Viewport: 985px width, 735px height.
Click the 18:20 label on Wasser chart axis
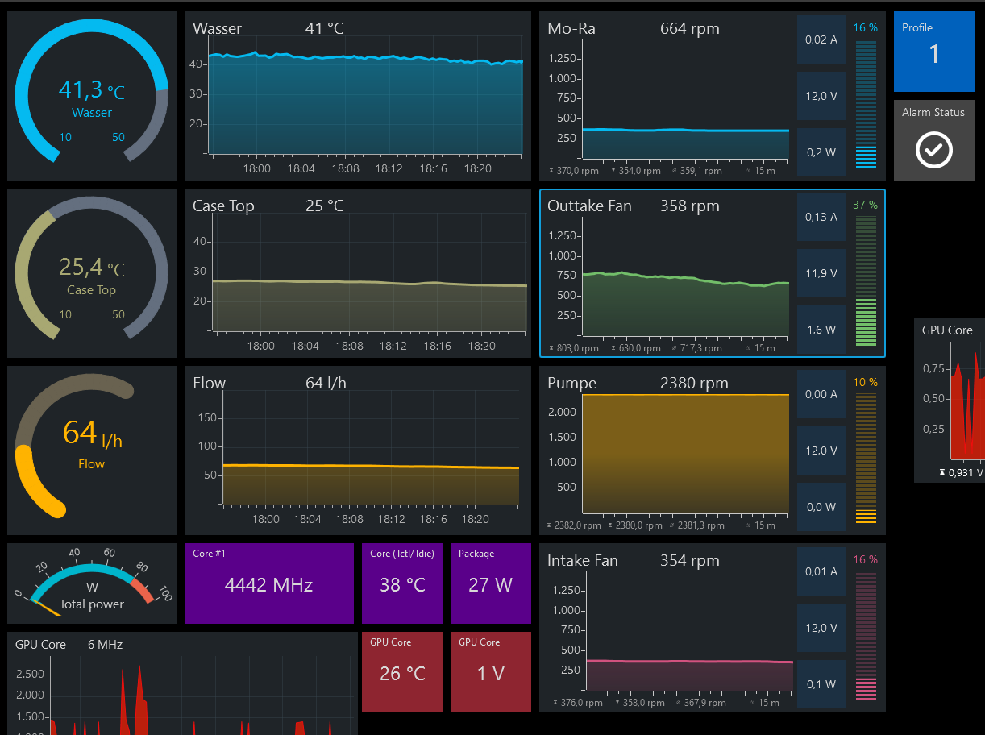[x=478, y=168]
